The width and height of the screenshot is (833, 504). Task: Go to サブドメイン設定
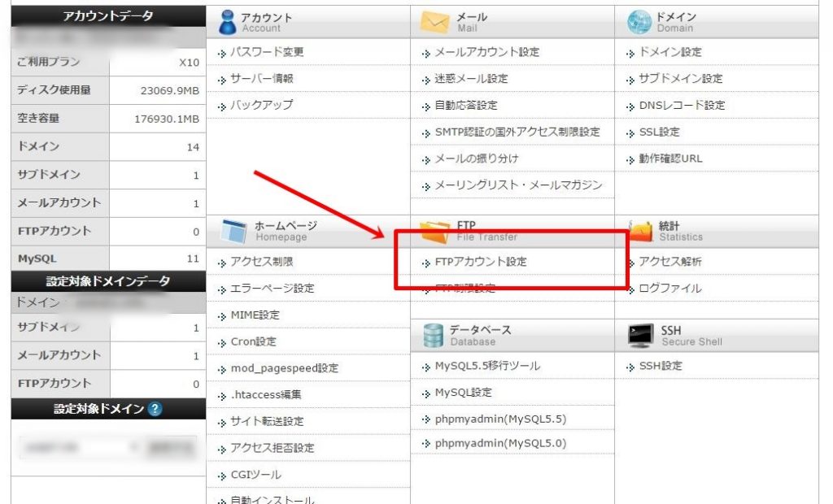681,79
